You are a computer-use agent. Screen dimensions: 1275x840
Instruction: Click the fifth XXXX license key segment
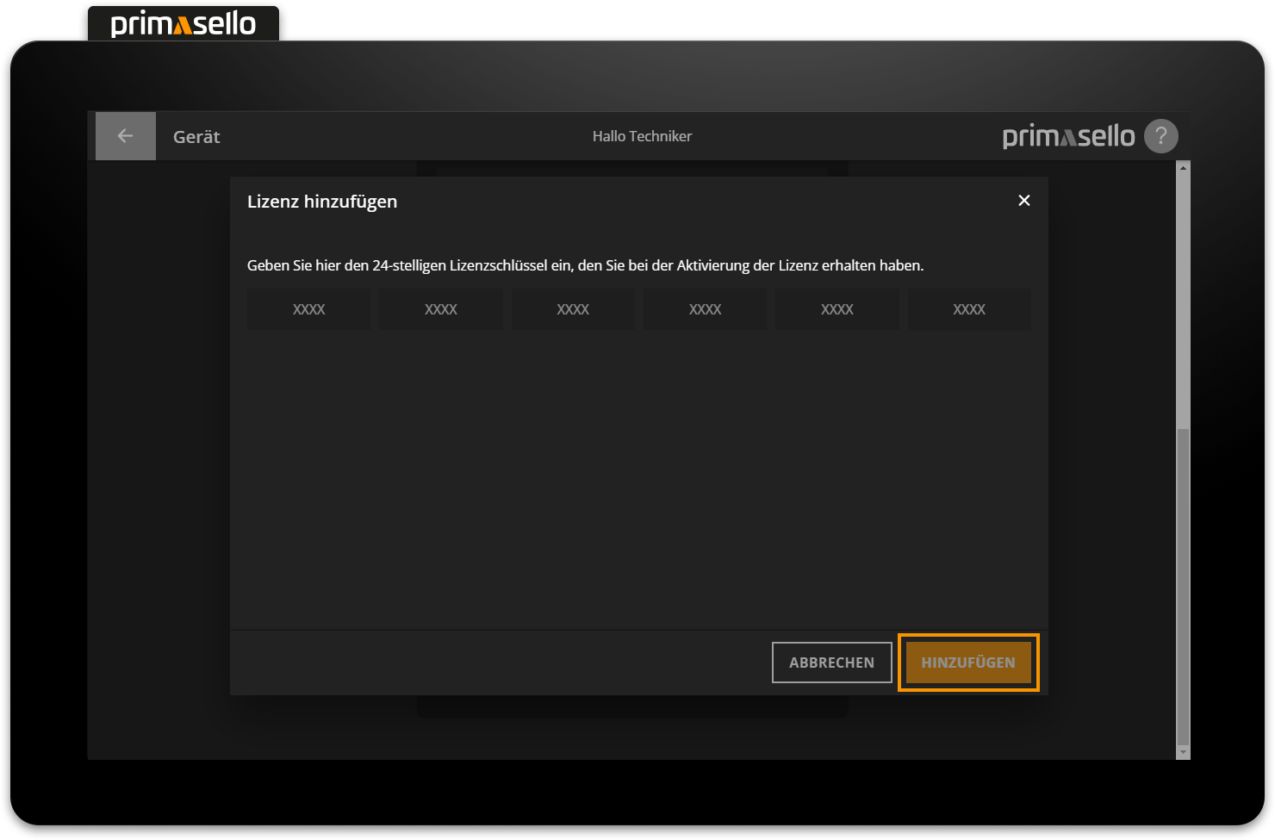(x=837, y=308)
